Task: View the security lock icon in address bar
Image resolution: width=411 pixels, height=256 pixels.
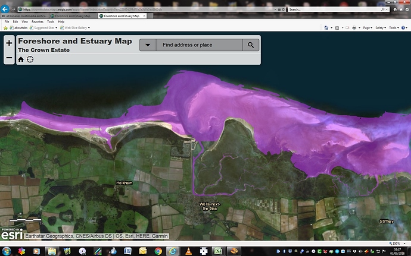Action: (279, 10)
